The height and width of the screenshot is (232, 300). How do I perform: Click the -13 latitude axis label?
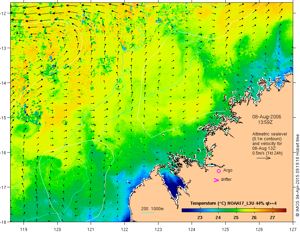4,48
